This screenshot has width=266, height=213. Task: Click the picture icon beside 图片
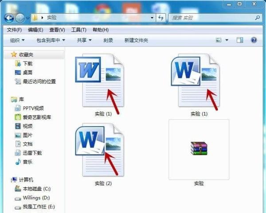pos(18,135)
